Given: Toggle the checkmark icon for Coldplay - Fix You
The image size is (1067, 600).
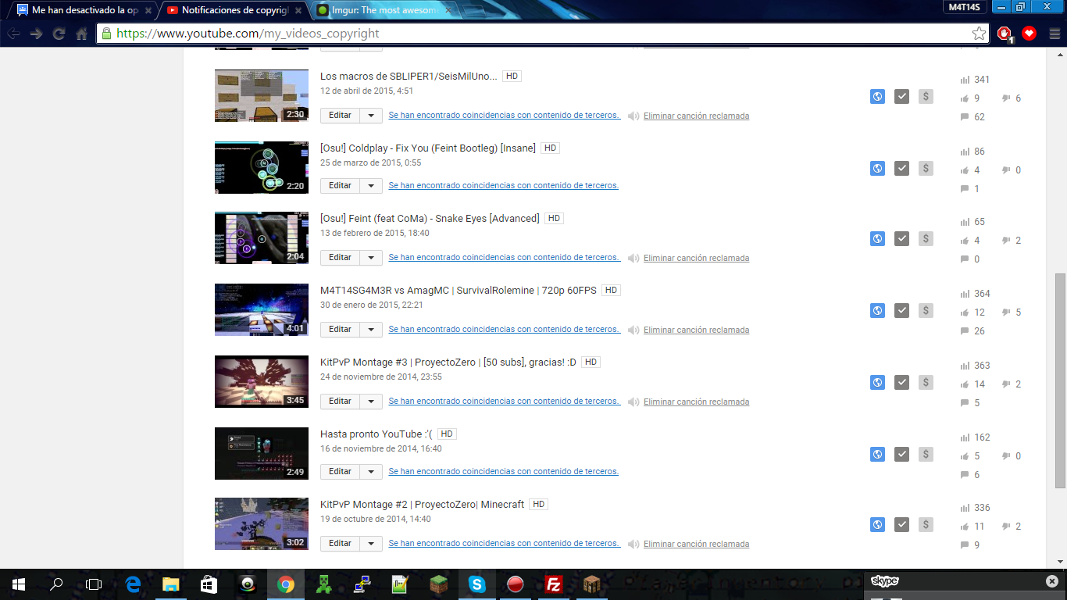Looking at the screenshot, I should click(901, 168).
